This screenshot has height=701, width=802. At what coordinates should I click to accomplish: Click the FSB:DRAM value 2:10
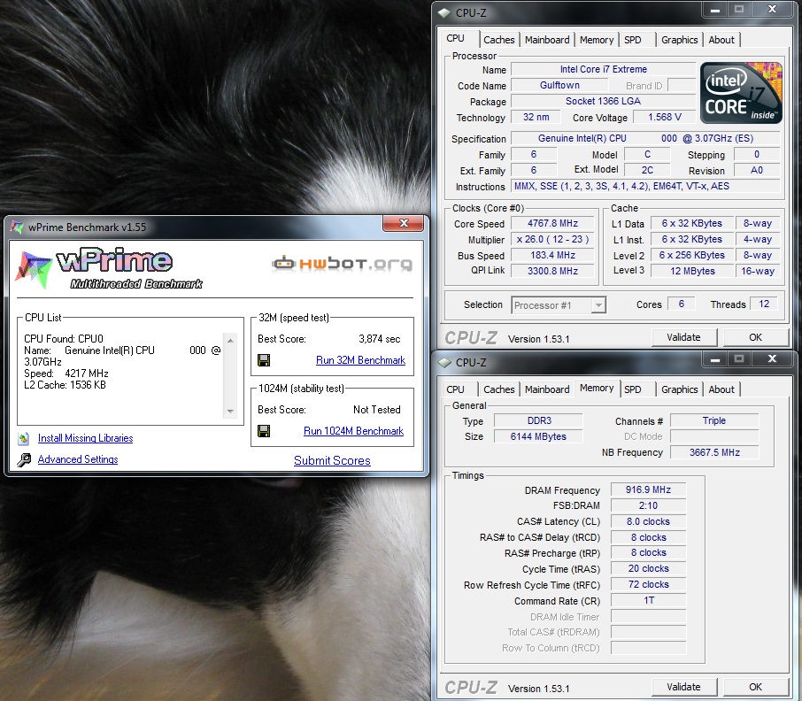[x=648, y=505]
